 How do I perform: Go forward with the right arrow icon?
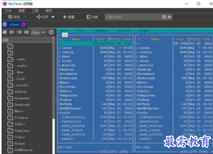[19, 32]
